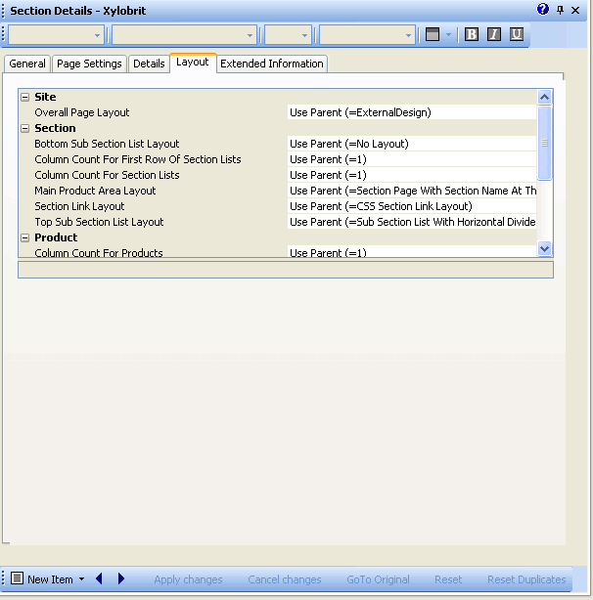Click Apply changes button
593x600 pixels.
coord(188,579)
